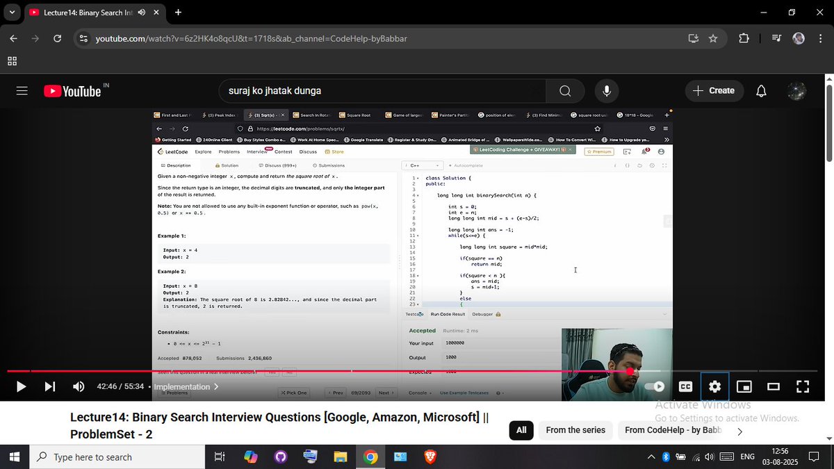Open the Chrome profile avatar
Viewport: 834px width, 469px height.
click(x=799, y=38)
